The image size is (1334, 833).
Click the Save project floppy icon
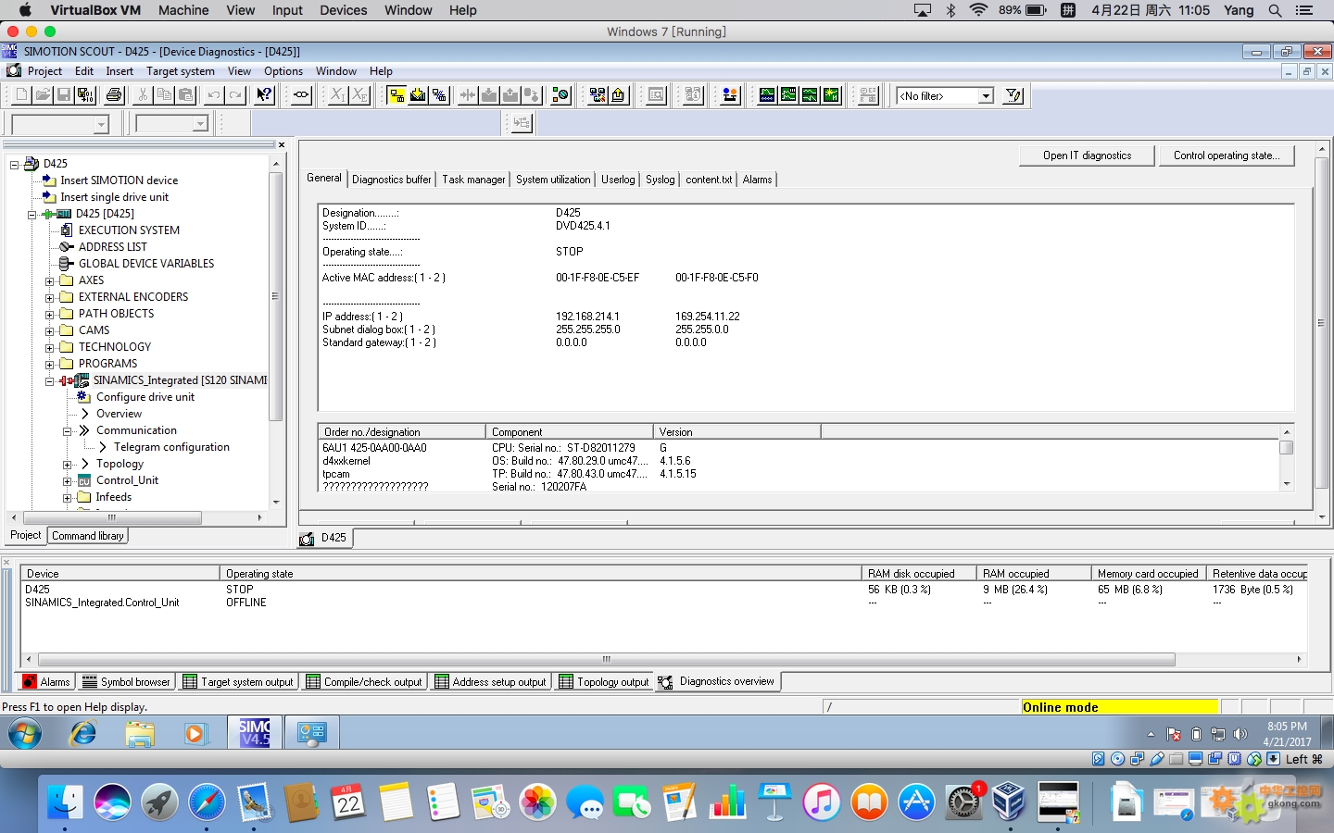pos(64,95)
